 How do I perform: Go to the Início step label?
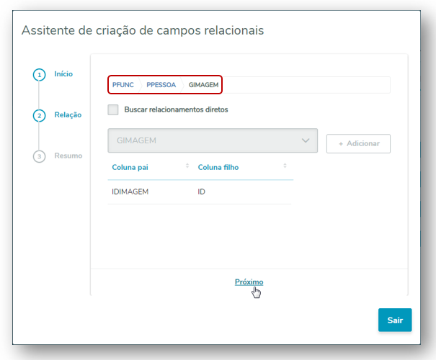point(63,73)
